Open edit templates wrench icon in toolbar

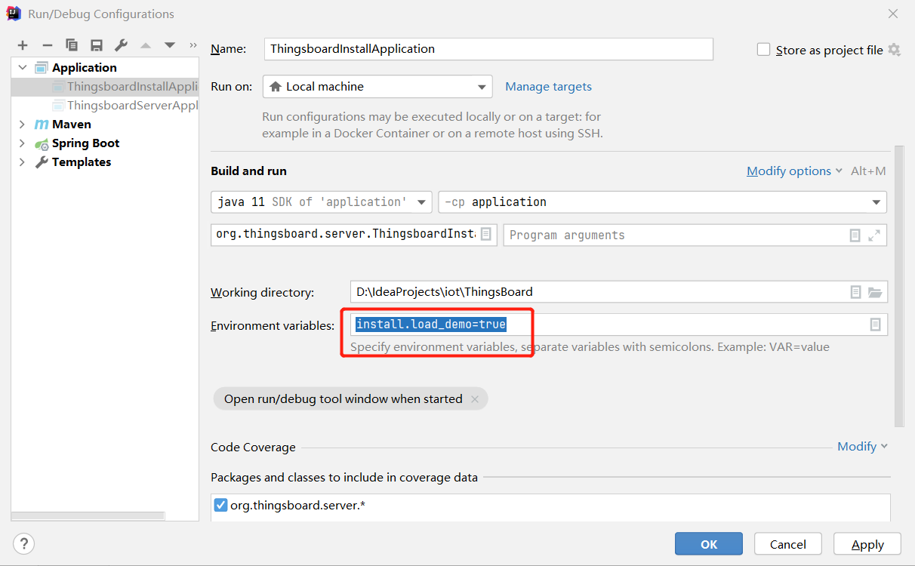coord(121,45)
